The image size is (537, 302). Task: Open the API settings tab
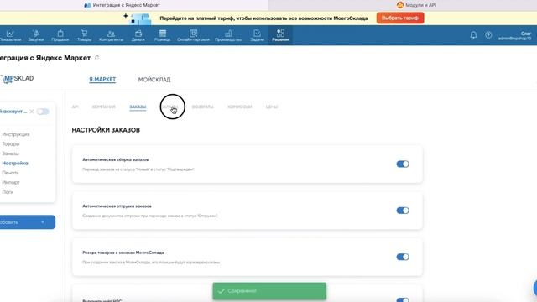pyautogui.click(x=75, y=107)
